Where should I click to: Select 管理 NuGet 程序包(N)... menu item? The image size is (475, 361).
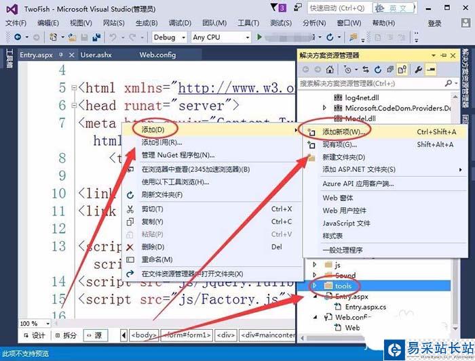pos(212,155)
